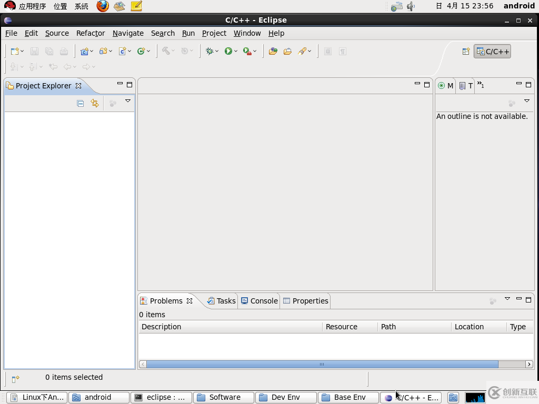Click the Back navigation arrow icon

tap(67, 67)
